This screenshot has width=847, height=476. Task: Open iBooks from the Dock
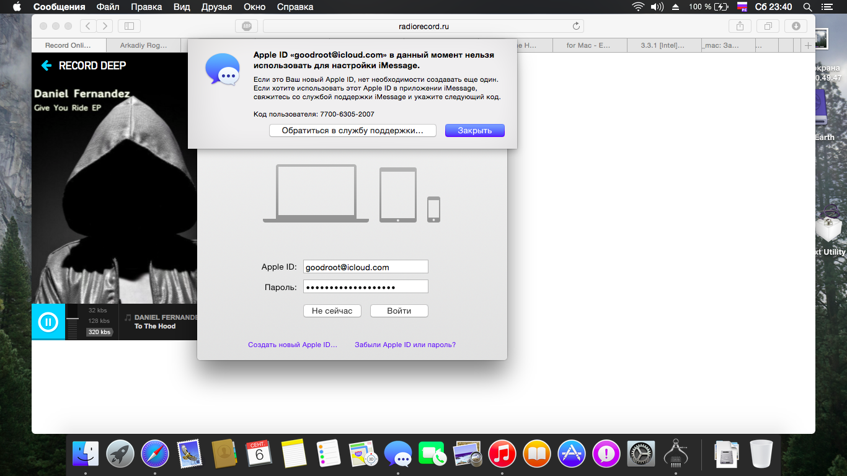[537, 454]
